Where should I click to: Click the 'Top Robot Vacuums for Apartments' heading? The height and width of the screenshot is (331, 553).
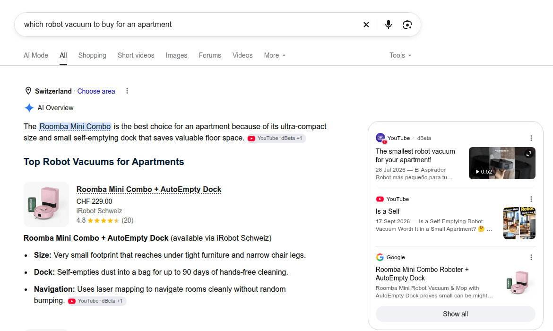(104, 162)
